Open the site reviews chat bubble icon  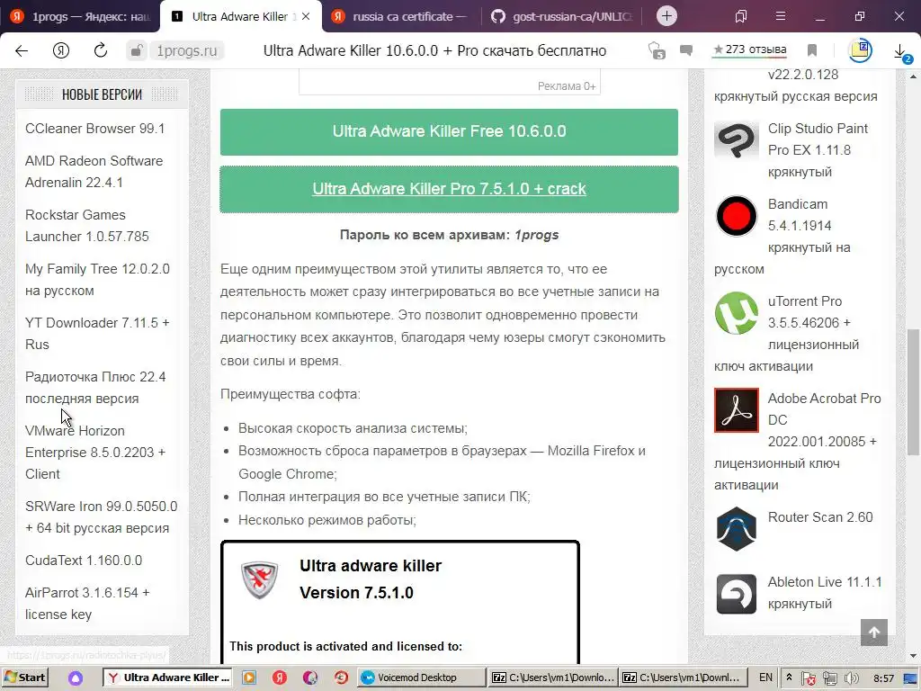coord(686,50)
